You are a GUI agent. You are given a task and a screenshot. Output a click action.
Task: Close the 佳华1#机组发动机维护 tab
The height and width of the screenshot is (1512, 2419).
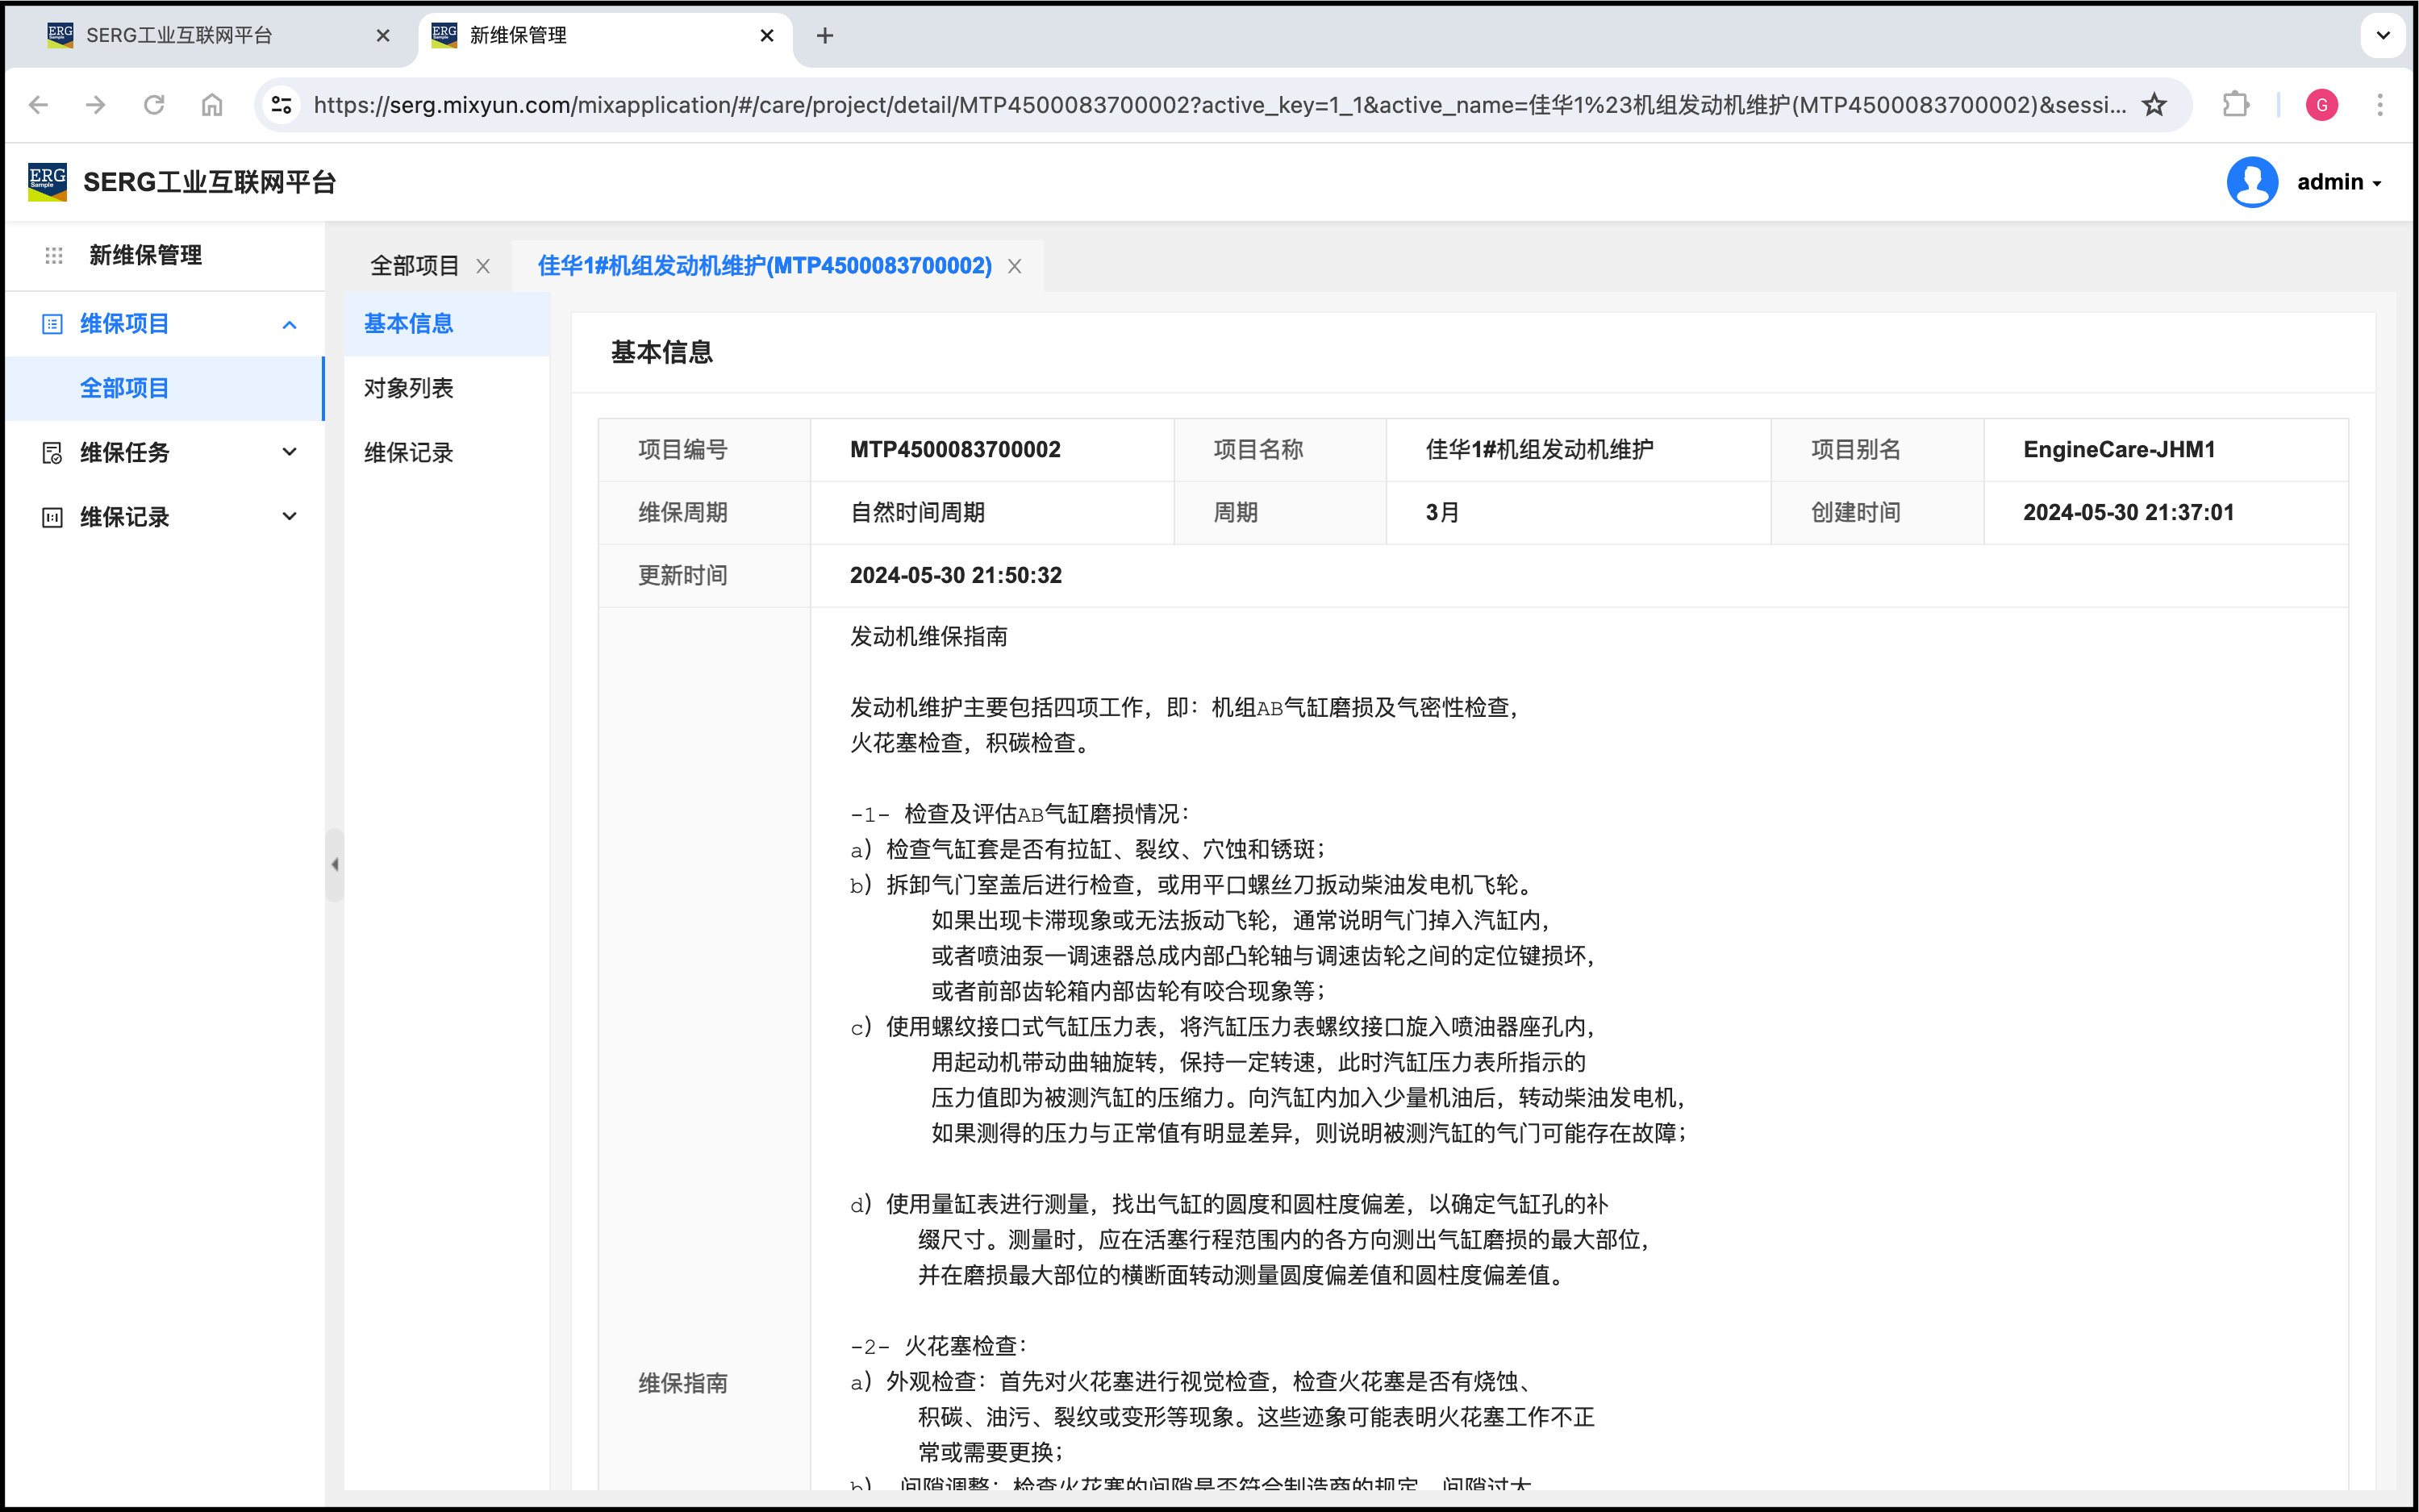tap(1014, 266)
